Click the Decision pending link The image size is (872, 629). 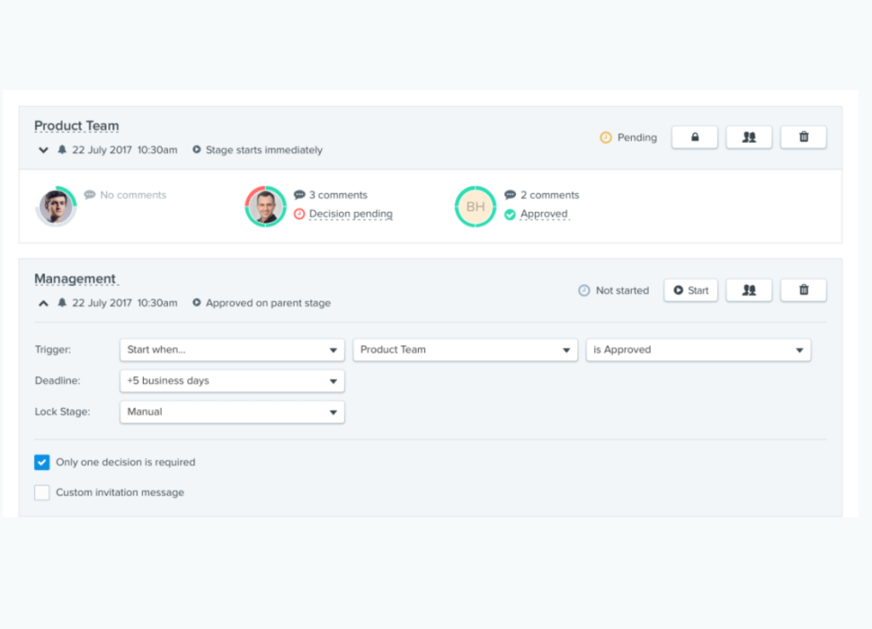(x=350, y=214)
